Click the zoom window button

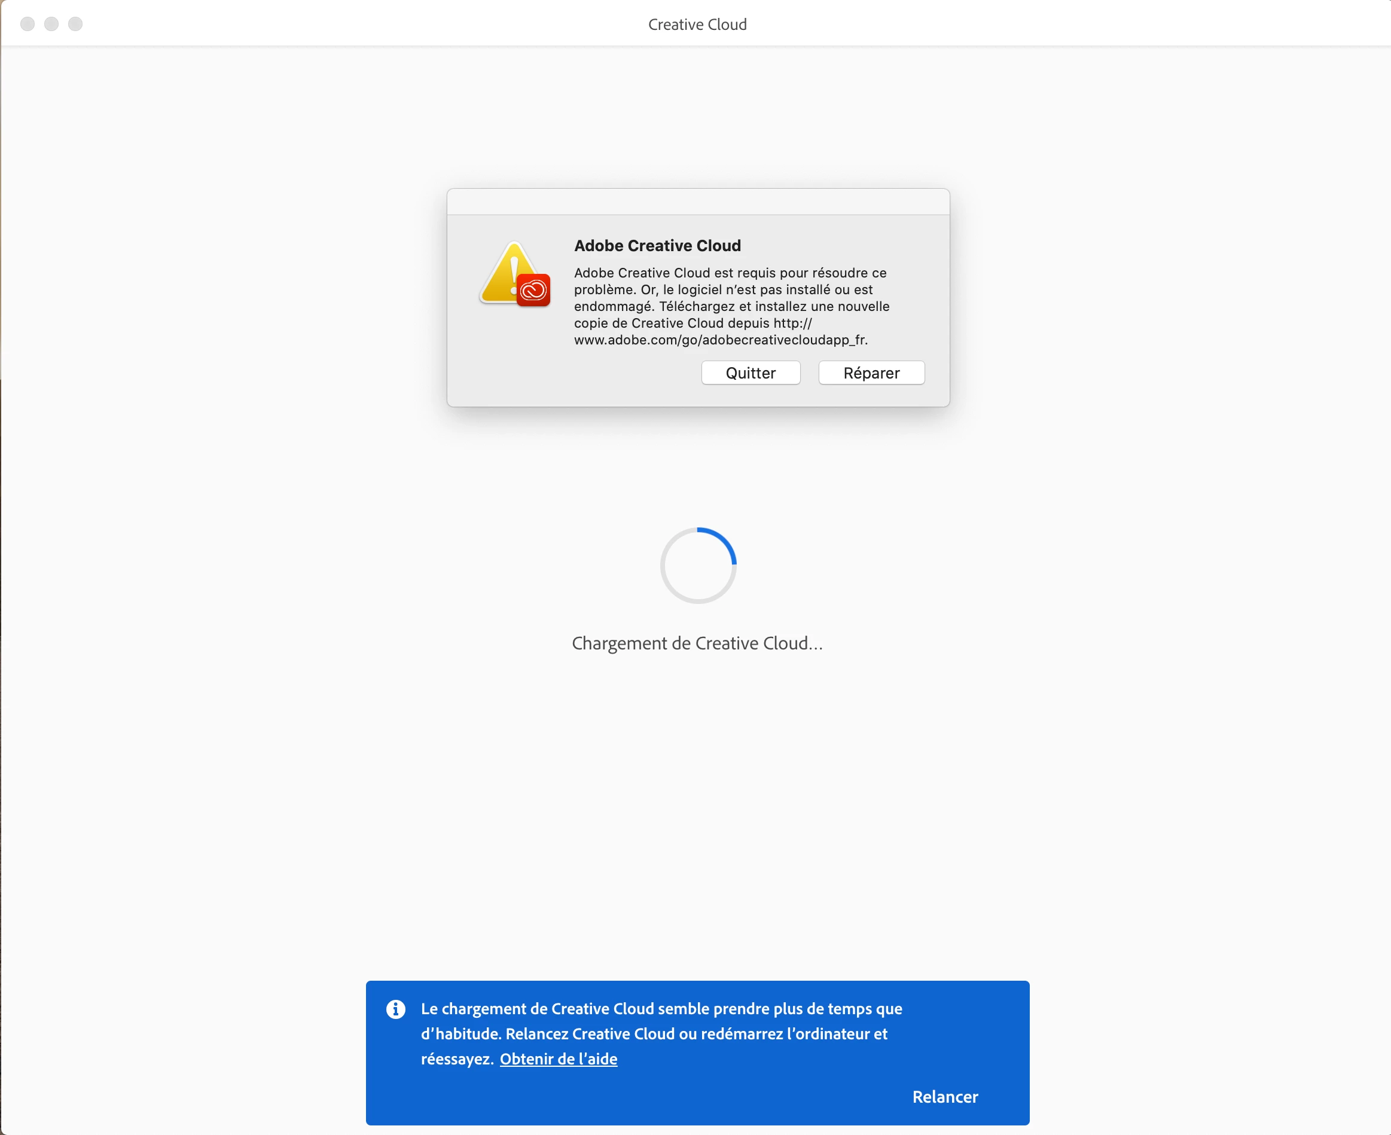tap(76, 24)
